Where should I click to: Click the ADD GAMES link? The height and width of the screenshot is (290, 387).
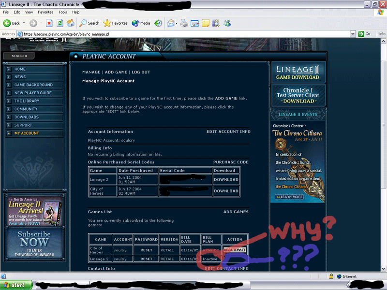click(x=236, y=212)
